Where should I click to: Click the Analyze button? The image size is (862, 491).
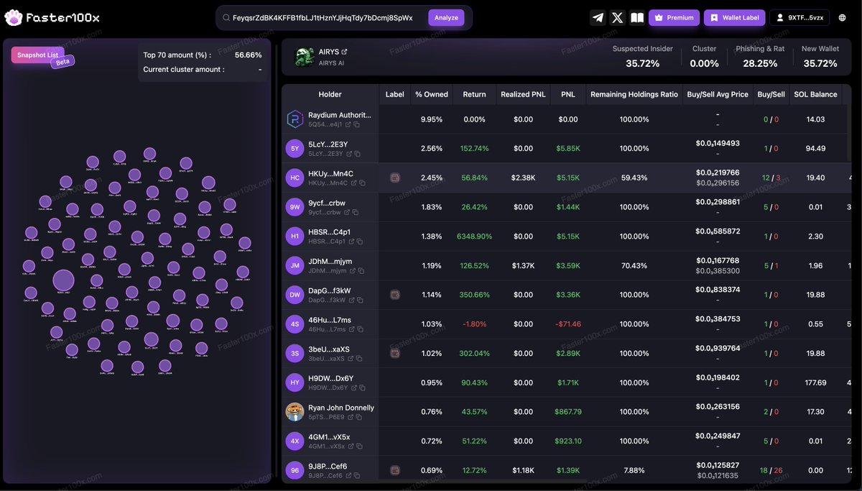pos(446,18)
